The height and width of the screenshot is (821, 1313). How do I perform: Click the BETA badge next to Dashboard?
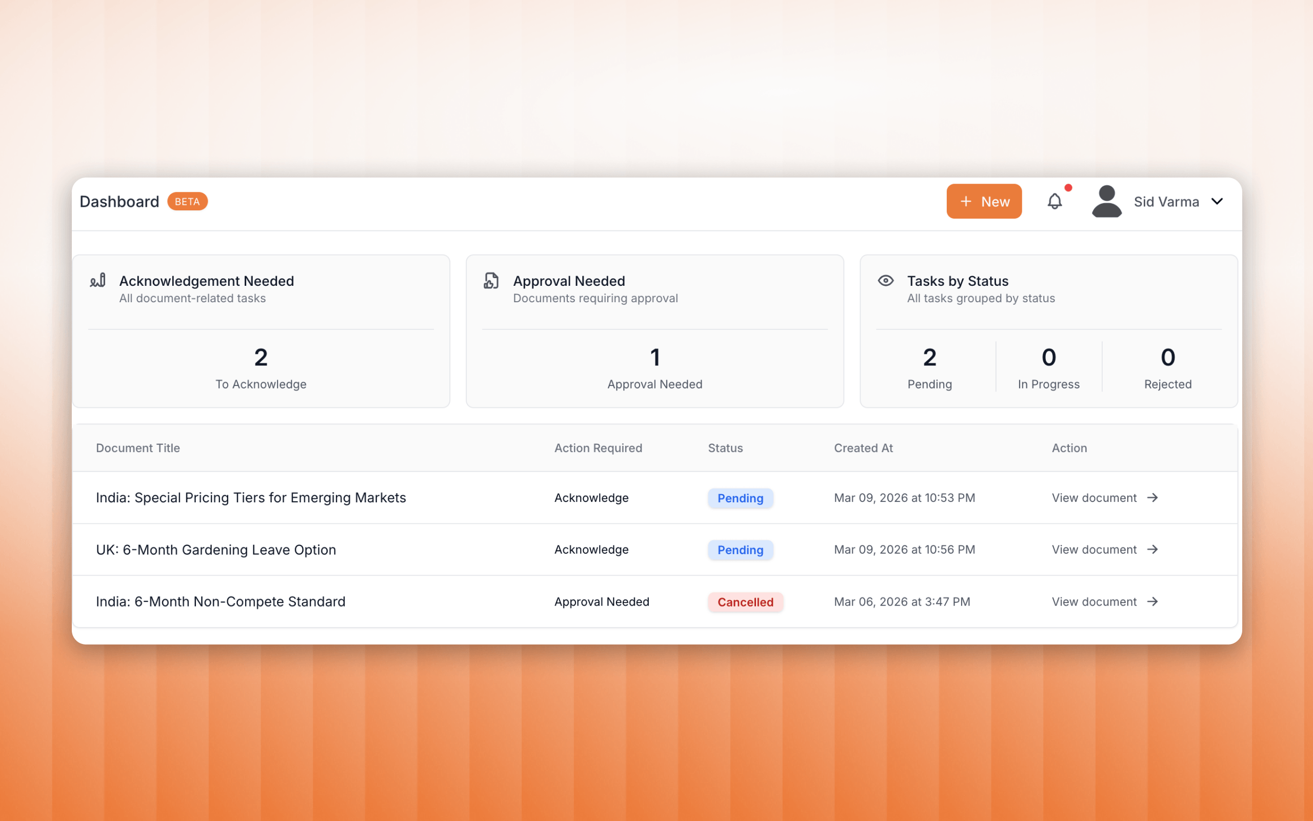[187, 202]
